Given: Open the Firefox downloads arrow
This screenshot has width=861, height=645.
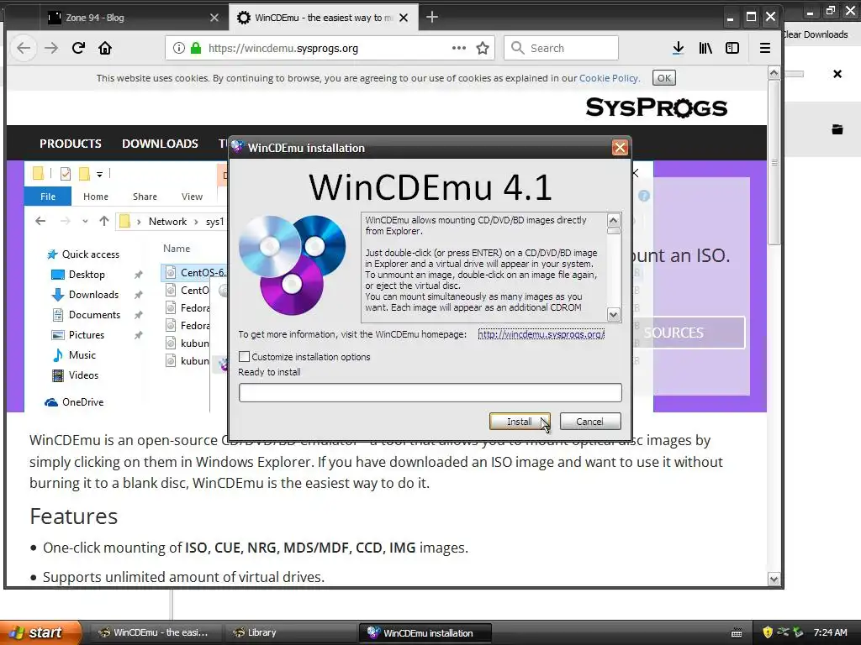Looking at the screenshot, I should pyautogui.click(x=679, y=48).
